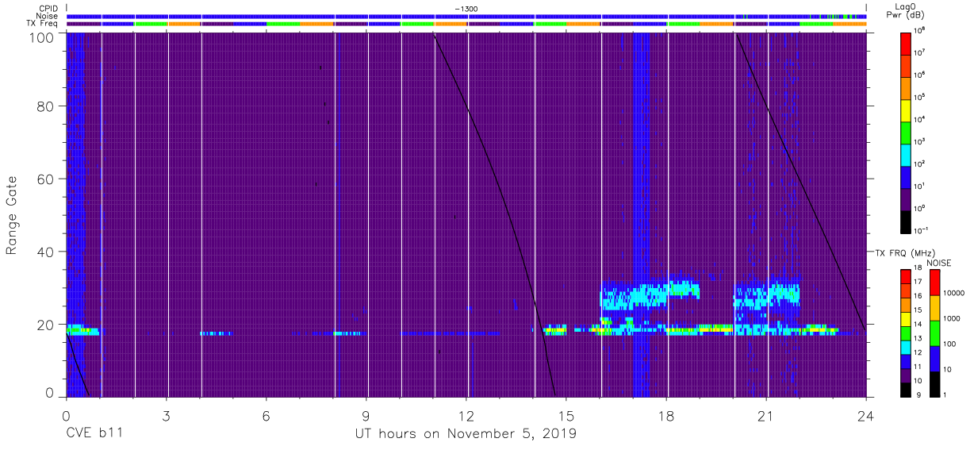The image size is (974, 450).
Task: Pick the green 100-1000 NOISE swatch
Action: tap(934, 333)
